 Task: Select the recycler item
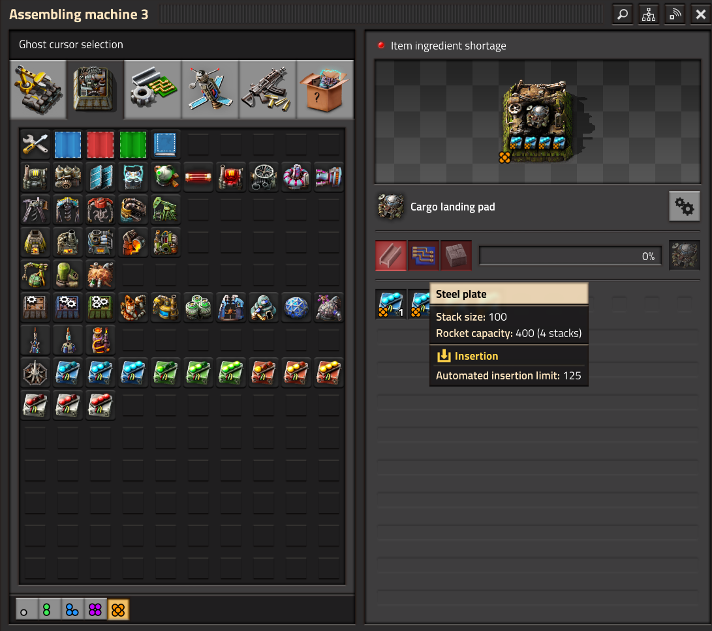(165, 242)
